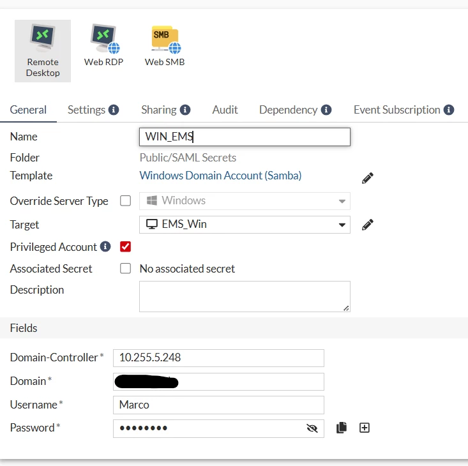Click the No associated secret label

pos(187,269)
